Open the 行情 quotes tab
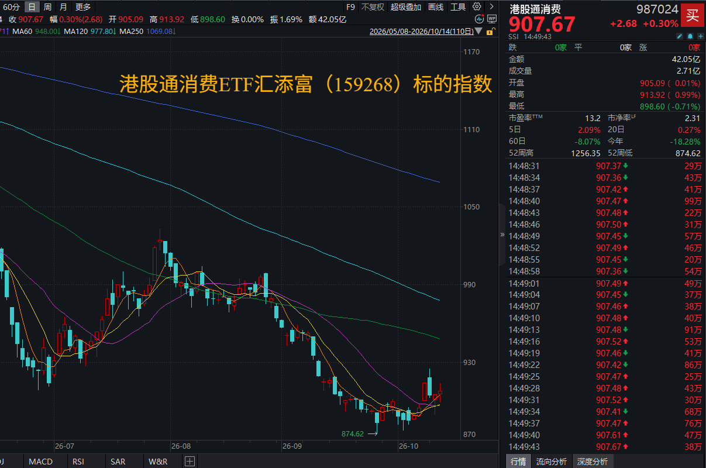Screen dimensions: 706x468 (x=518, y=462)
